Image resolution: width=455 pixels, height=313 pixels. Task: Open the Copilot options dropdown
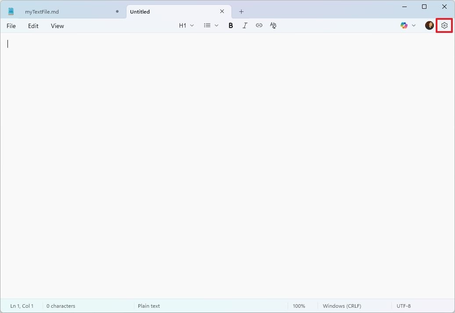coord(414,25)
